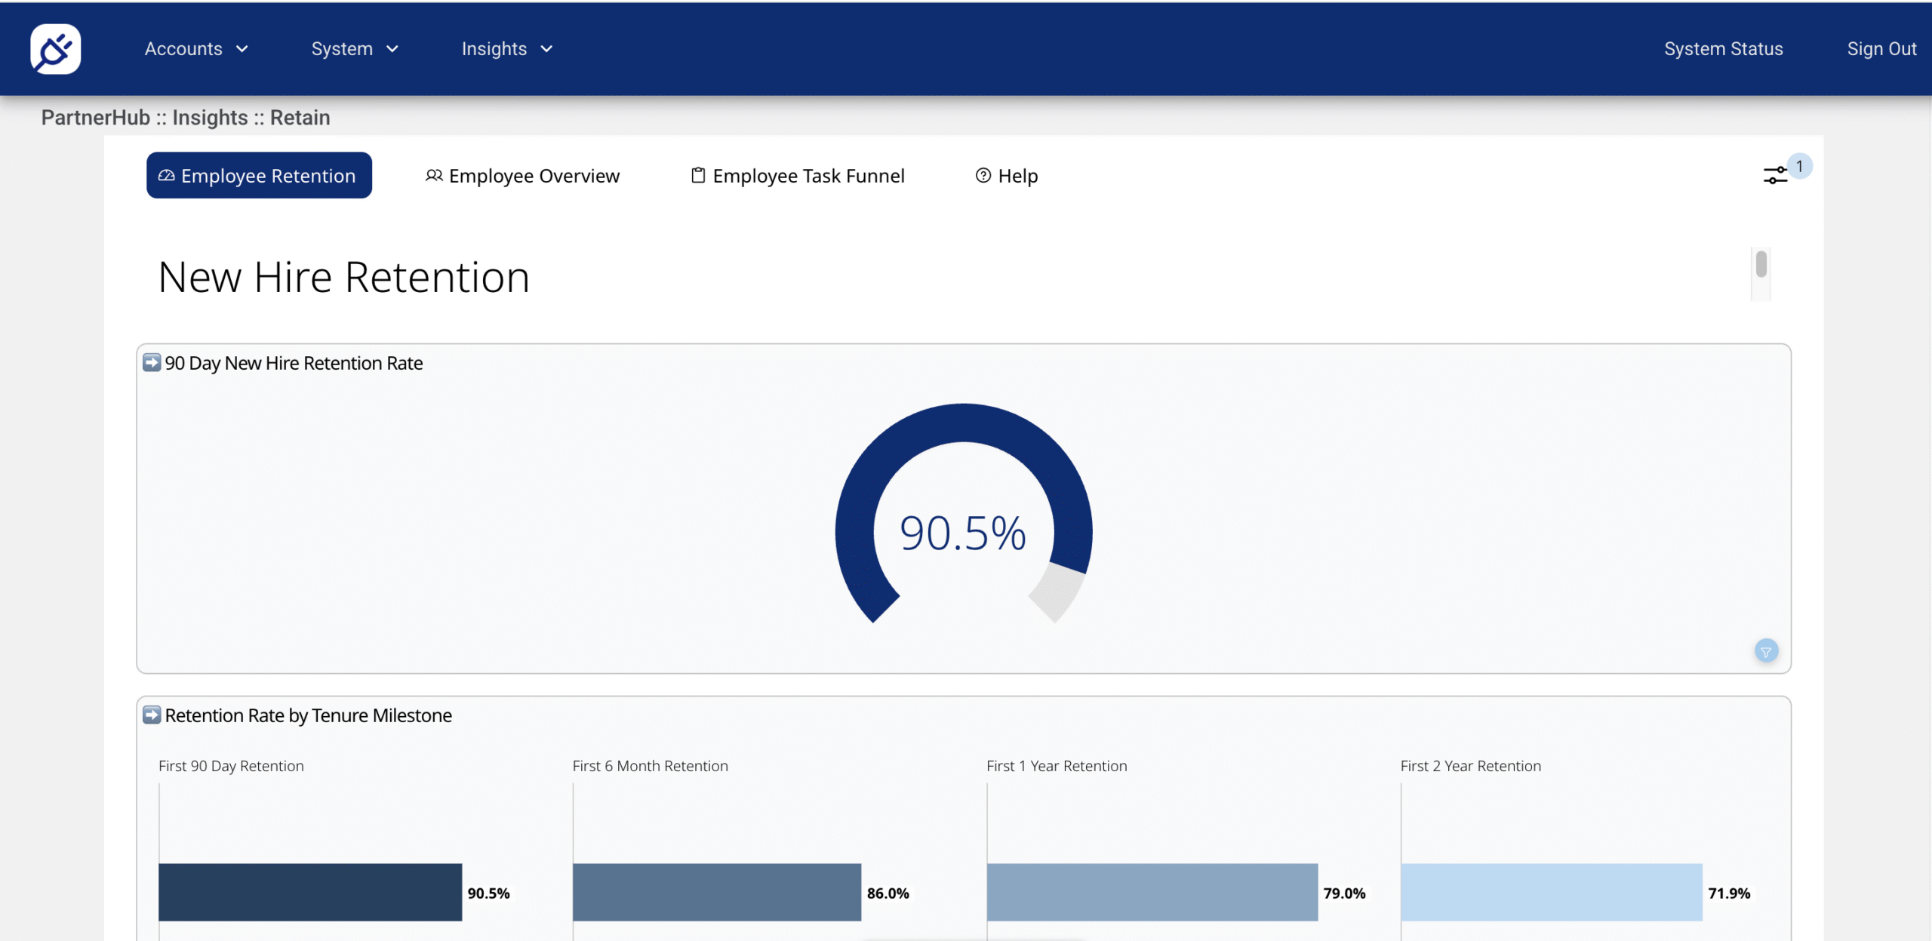
Task: Click the clipboard icon of Employee Task Funnel
Action: coord(698,176)
